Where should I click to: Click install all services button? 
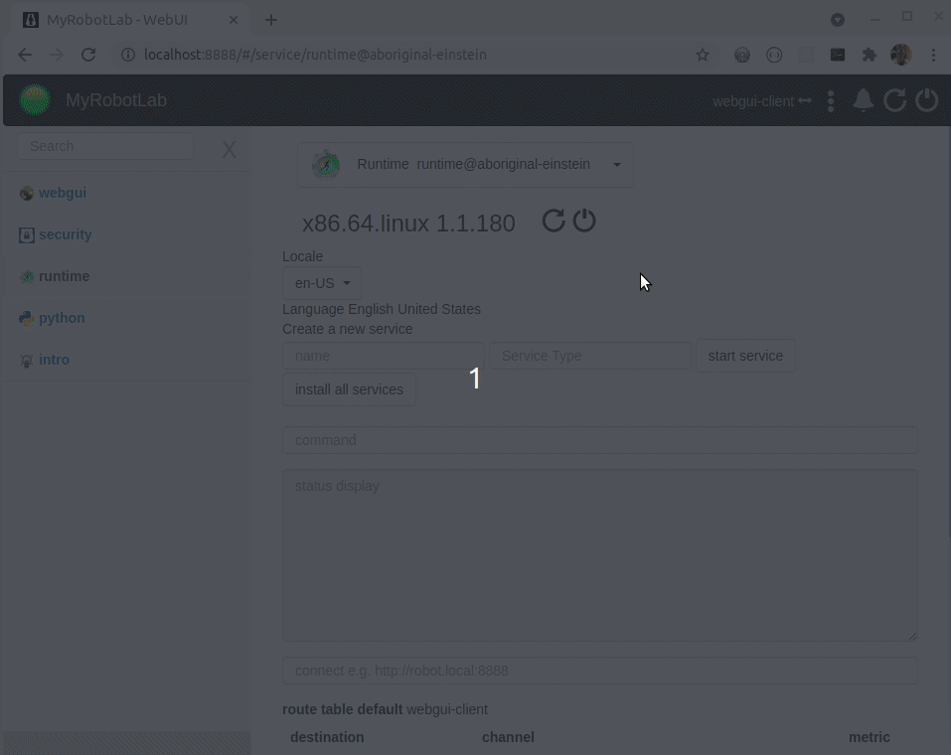(x=349, y=389)
